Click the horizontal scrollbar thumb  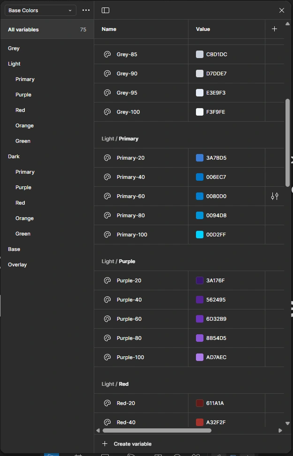[x=157, y=430]
